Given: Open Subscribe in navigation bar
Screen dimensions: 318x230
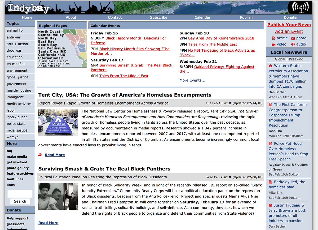Looking at the screenshot, I should (x=159, y=17).
